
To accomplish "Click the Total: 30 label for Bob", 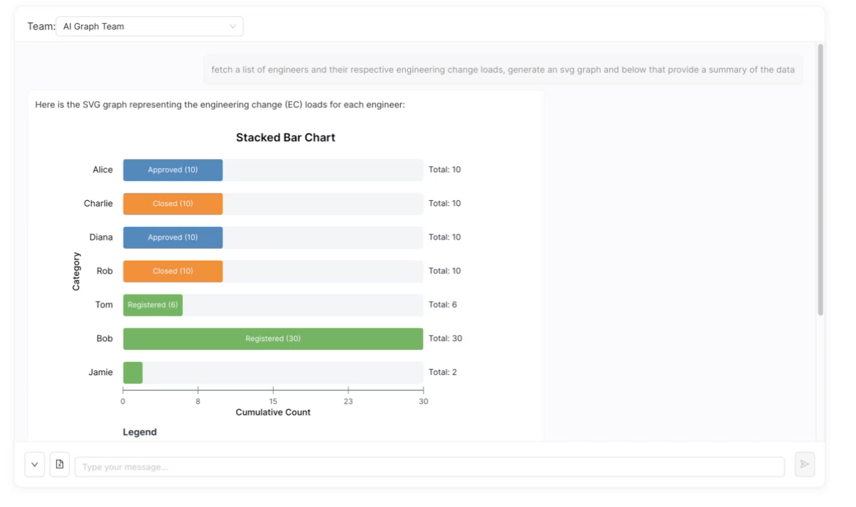I will pyautogui.click(x=445, y=339).
